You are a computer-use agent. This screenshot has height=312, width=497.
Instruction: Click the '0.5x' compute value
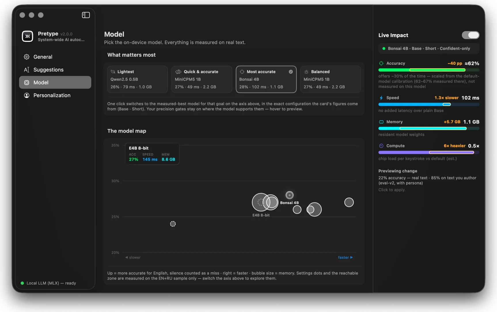click(x=474, y=146)
